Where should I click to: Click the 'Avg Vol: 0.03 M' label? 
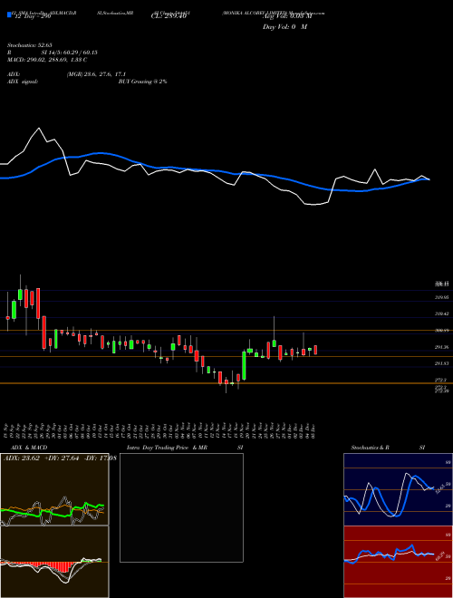[x=287, y=16]
